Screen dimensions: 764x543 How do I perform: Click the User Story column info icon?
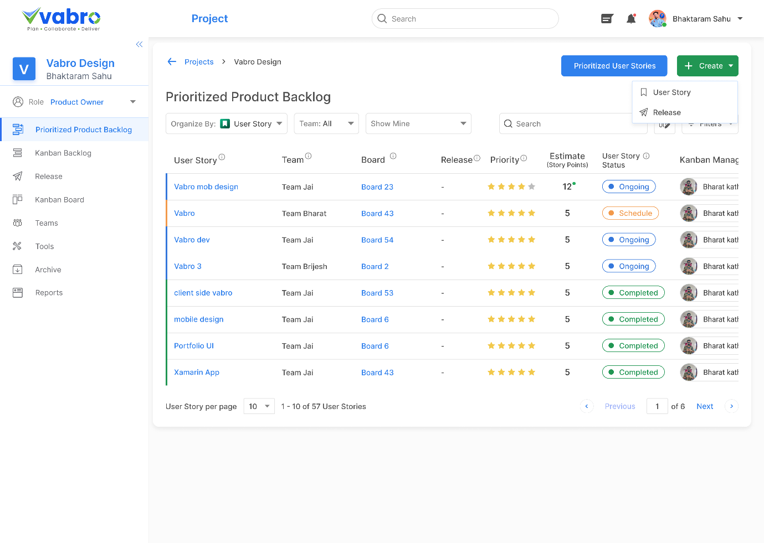(x=222, y=157)
